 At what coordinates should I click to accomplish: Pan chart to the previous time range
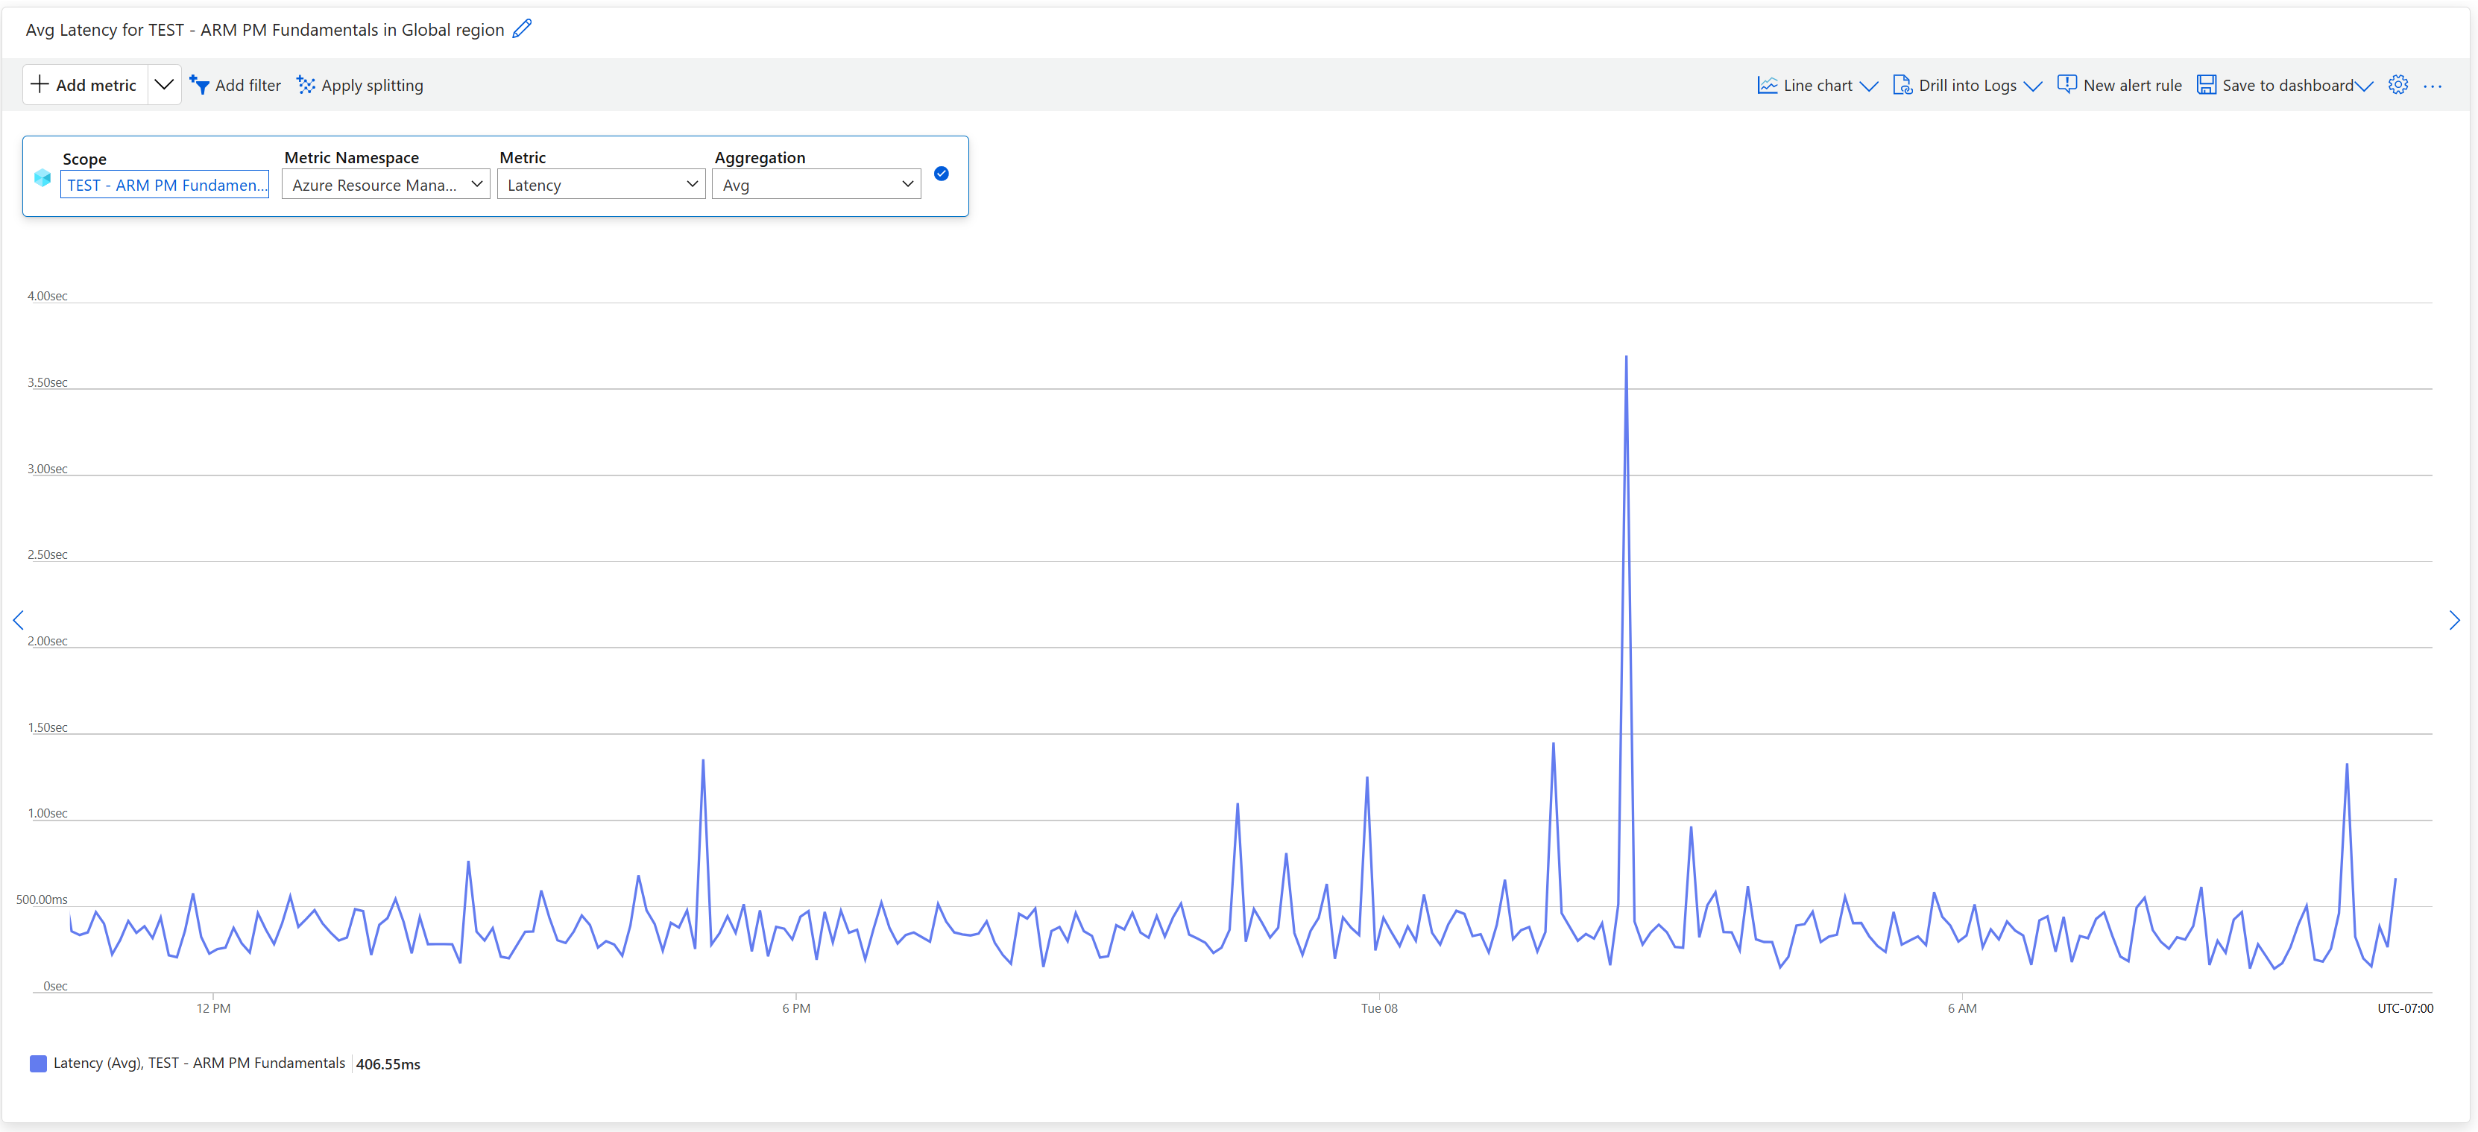pos(17,620)
